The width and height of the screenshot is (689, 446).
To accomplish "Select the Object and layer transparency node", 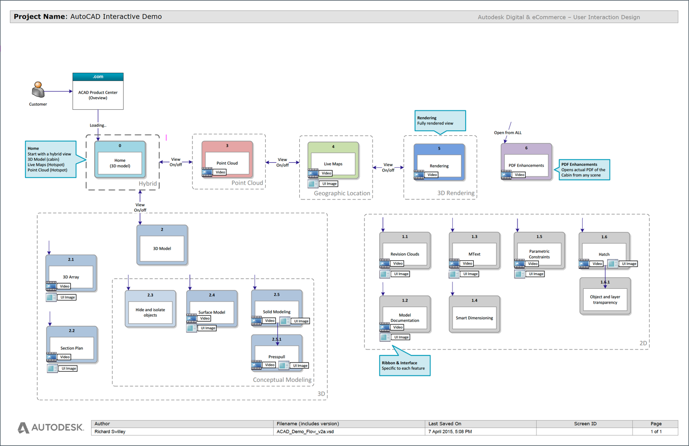I will tap(605, 296).
